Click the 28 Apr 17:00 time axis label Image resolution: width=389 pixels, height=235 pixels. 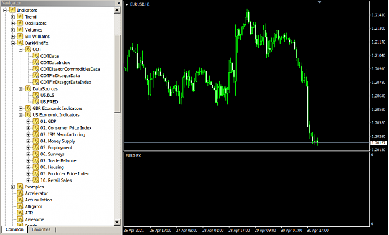239,231
